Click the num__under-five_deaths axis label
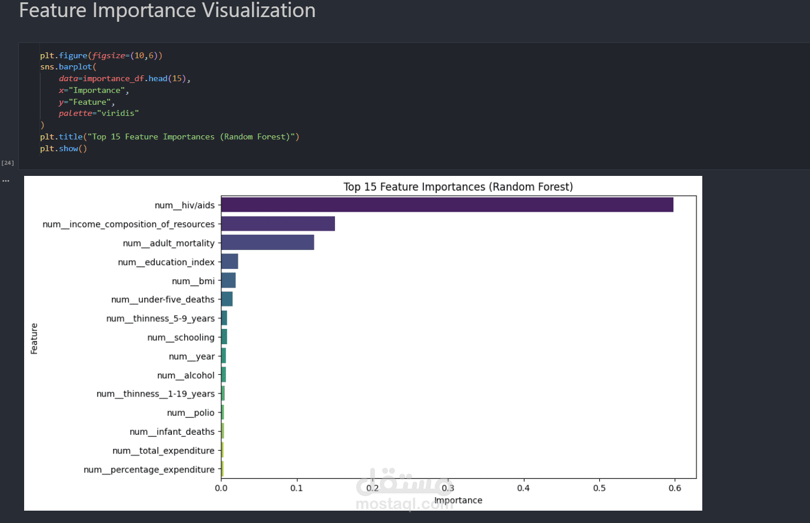810x523 pixels. 162,299
